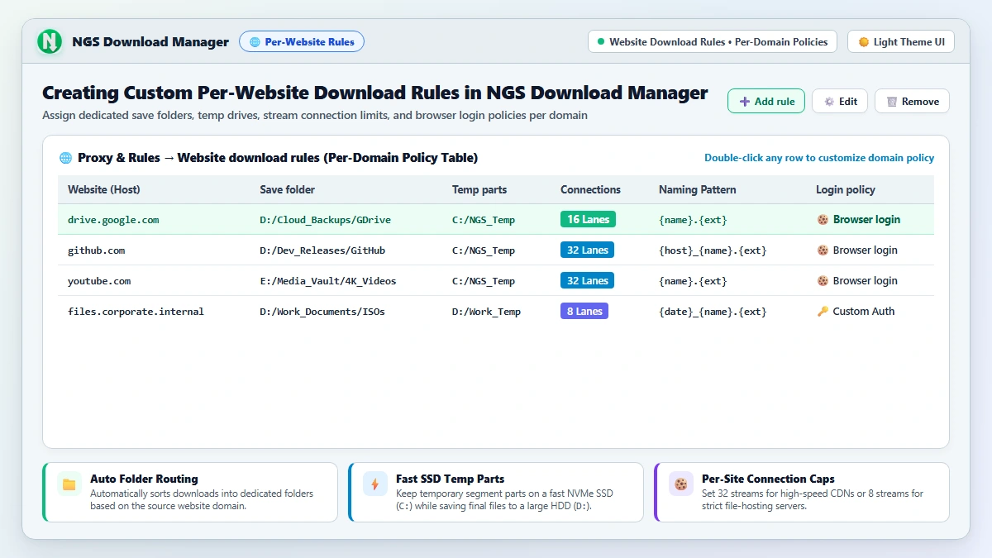Click the globe icon beside Proxy & Rules heading
Screen dimensions: 992x558
pyautogui.click(x=66, y=157)
